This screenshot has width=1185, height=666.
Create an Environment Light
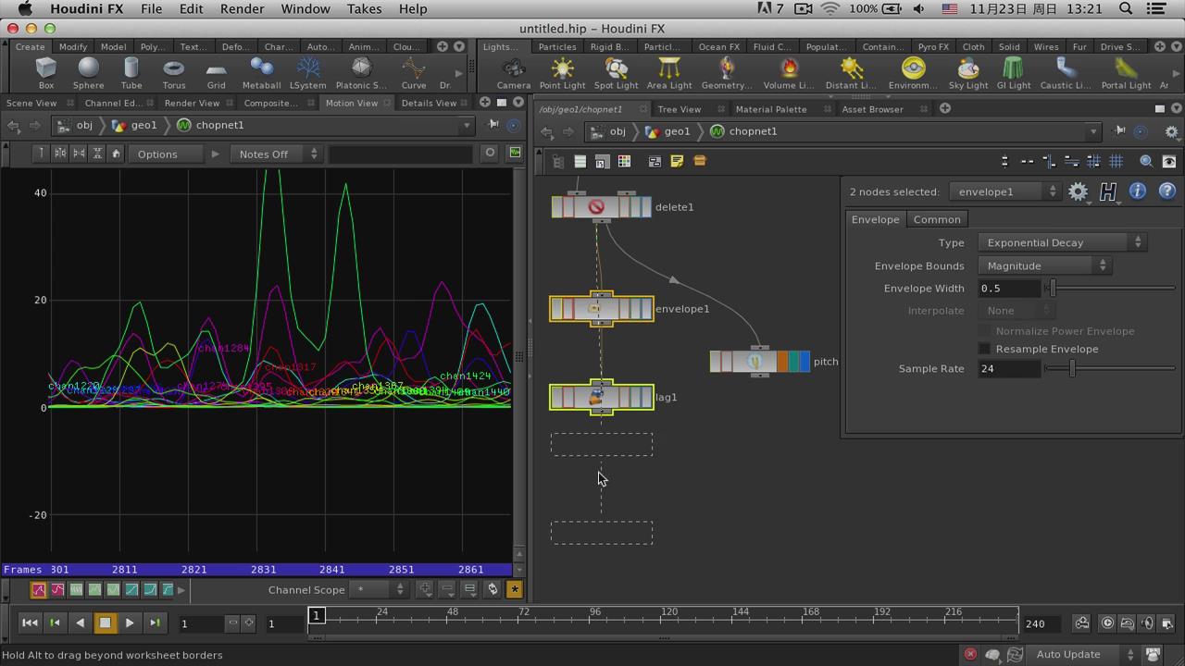(913, 73)
